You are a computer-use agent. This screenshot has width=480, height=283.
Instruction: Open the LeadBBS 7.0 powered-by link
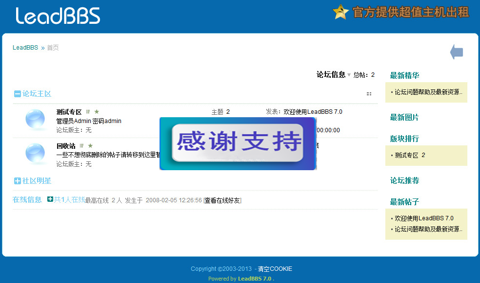[x=255, y=279]
